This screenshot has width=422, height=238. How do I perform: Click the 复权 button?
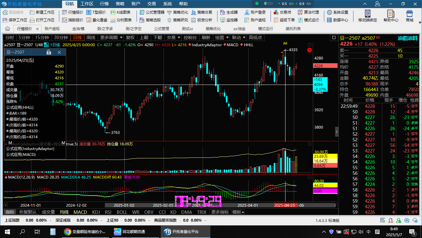(130, 37)
